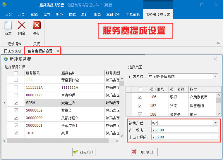Click the 关闭 (Close) ribbon icon
The height and width of the screenshot is (160, 223).
pos(37,28)
